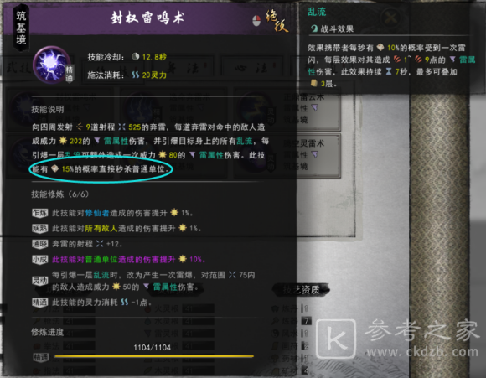
Task: Click the power sunburst icon beside 202
Action: [x=63, y=141]
